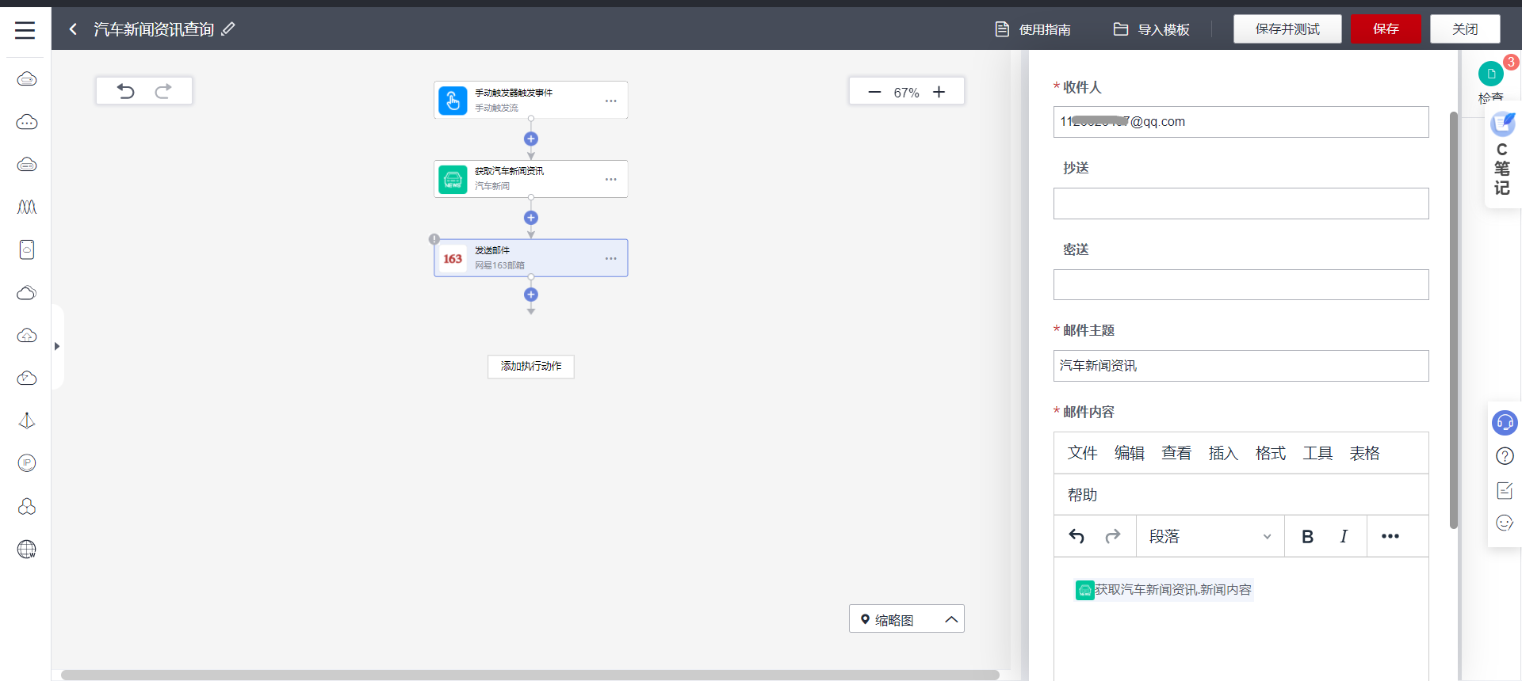
Task: Click the warning badge on the send email node
Action: point(434,239)
